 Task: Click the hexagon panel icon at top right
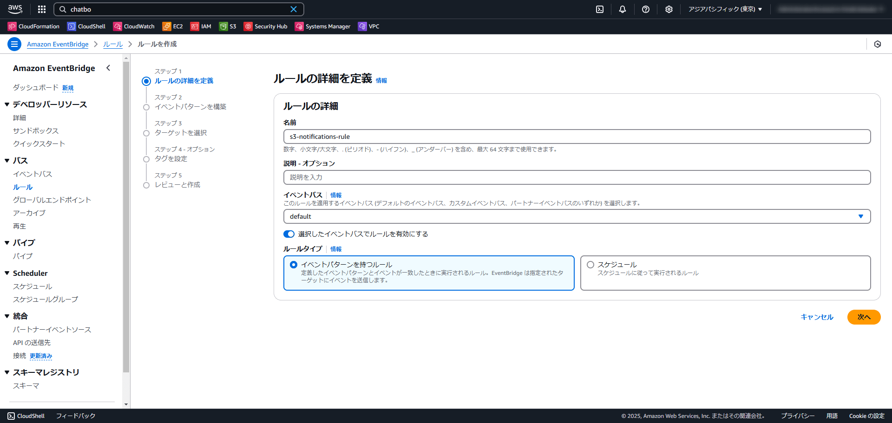pos(878,44)
